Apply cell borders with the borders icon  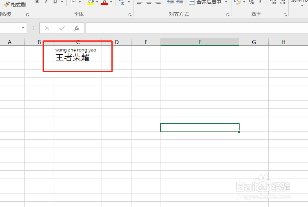tap(72, 2)
